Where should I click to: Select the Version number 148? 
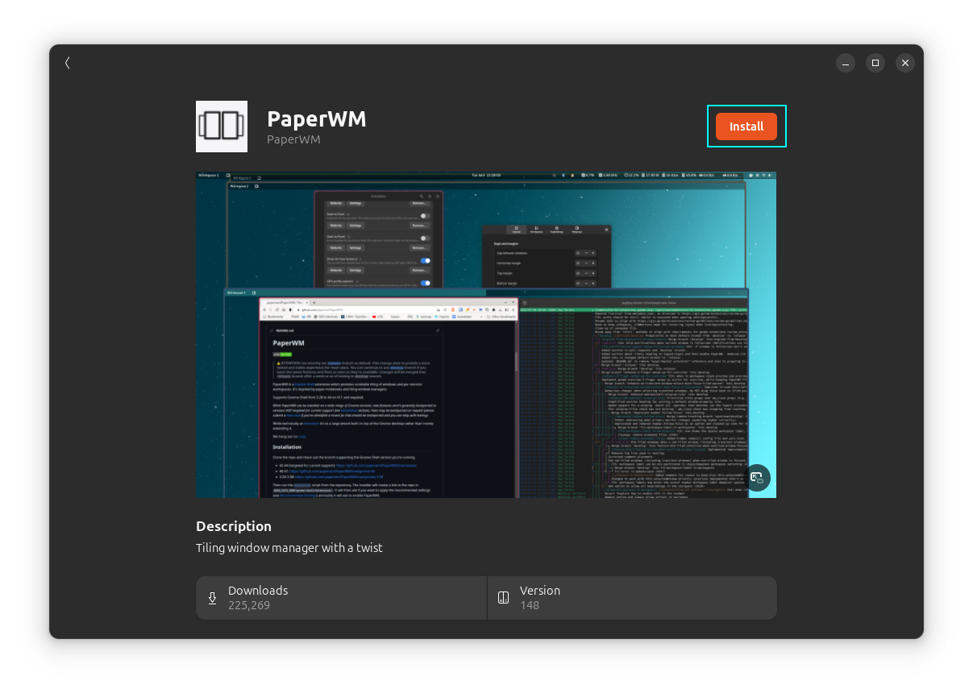pyautogui.click(x=530, y=605)
